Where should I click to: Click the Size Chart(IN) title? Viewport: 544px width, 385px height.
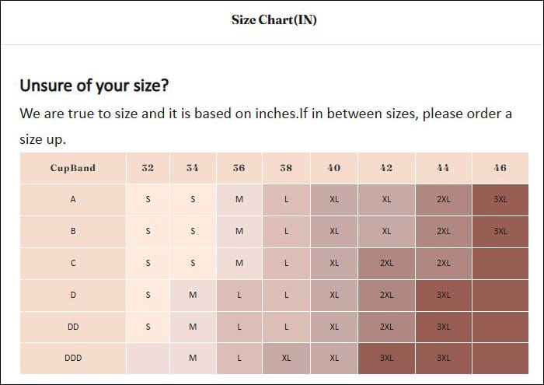tap(274, 19)
